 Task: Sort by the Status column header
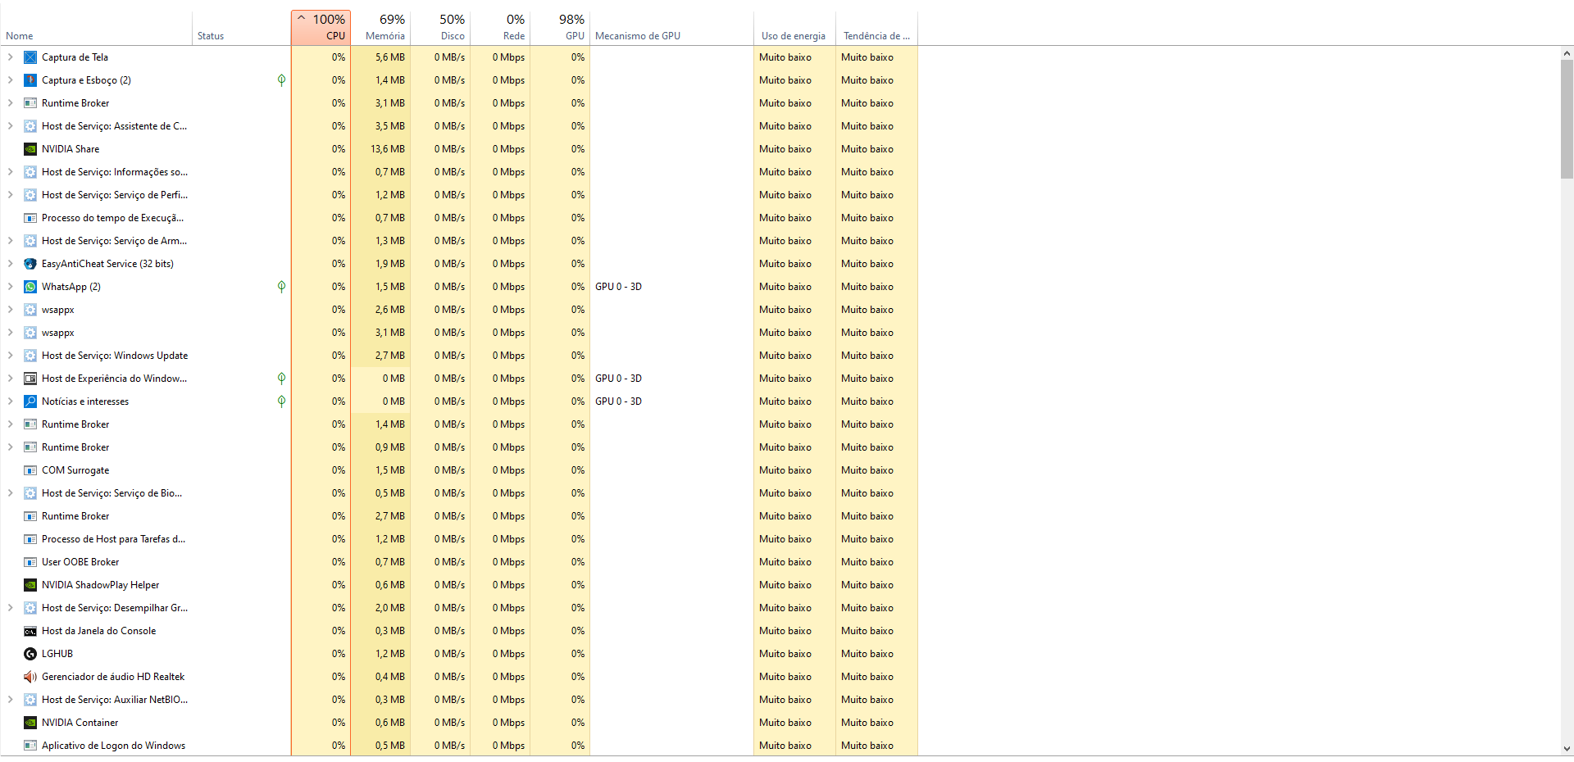tap(242, 28)
